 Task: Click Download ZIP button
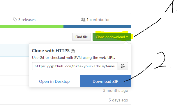105,81
